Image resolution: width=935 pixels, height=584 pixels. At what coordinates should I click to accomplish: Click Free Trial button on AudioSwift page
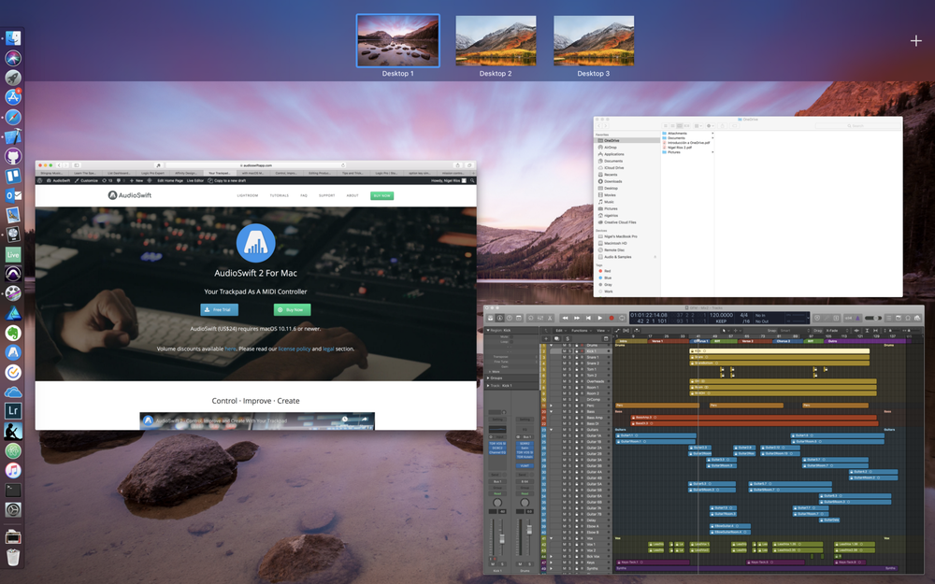point(220,309)
